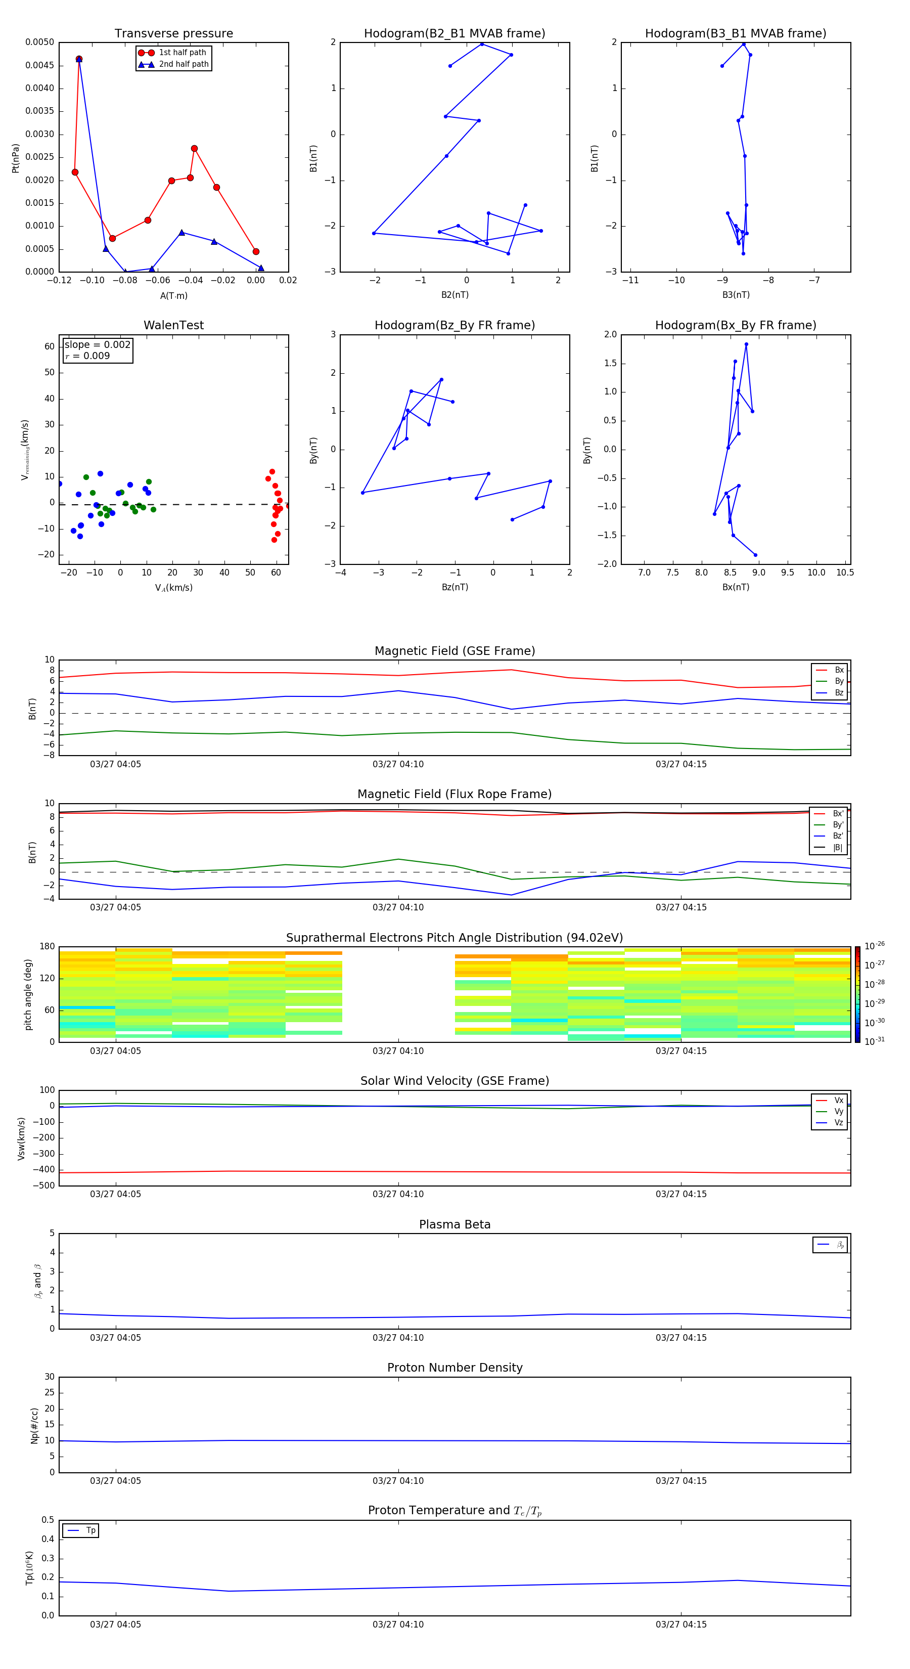The height and width of the screenshot is (1669, 910).
Task: Click 'Bz(nT)' x-axis label
Action: tap(454, 588)
